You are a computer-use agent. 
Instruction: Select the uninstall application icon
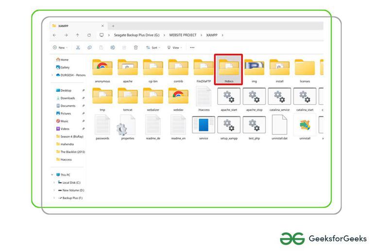[305, 125]
